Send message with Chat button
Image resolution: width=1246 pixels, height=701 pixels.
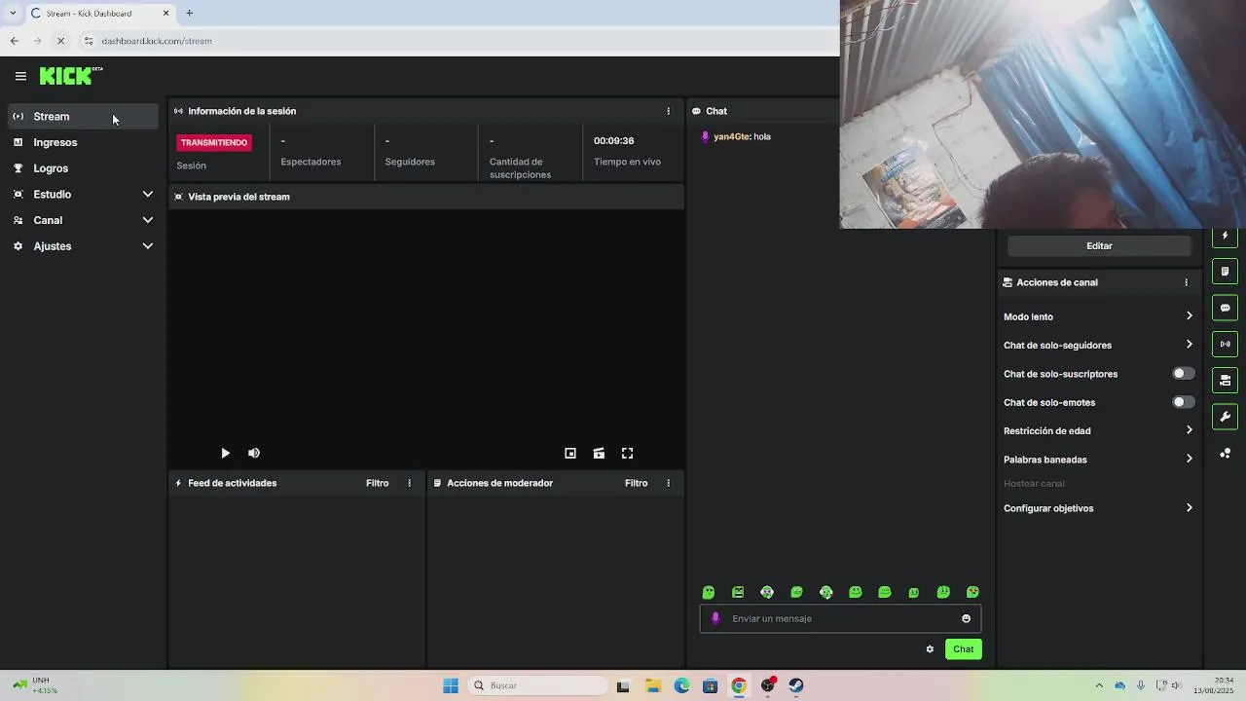[963, 649]
